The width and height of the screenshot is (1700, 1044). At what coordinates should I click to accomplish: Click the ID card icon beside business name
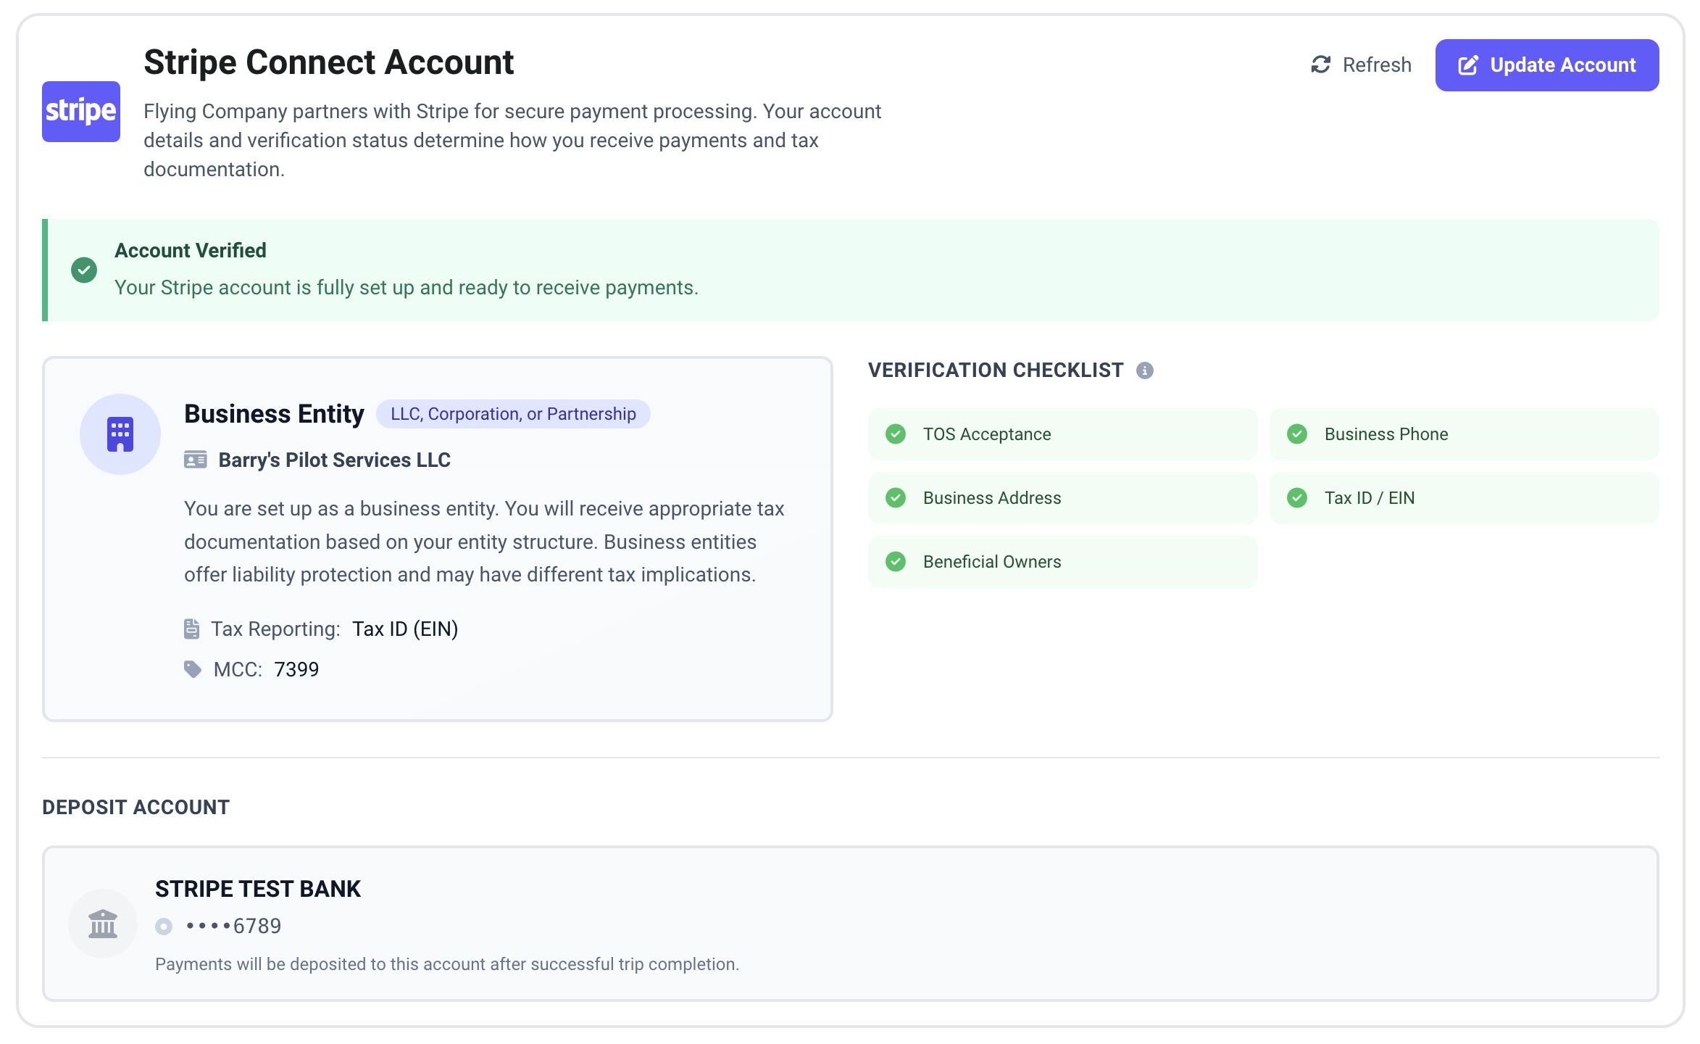[x=196, y=460]
